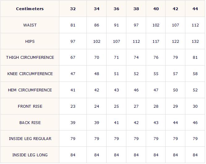Click front rise value 24 for size 34
Image resolution: width=206 pixels, height=164 pixels.
point(97,106)
